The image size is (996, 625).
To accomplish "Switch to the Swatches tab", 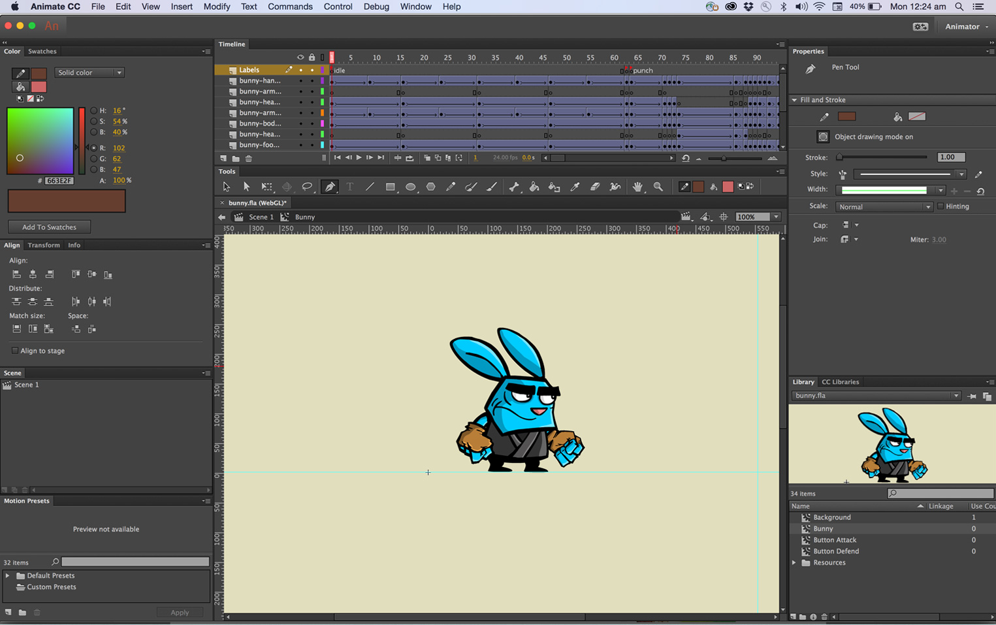I will [x=41, y=51].
